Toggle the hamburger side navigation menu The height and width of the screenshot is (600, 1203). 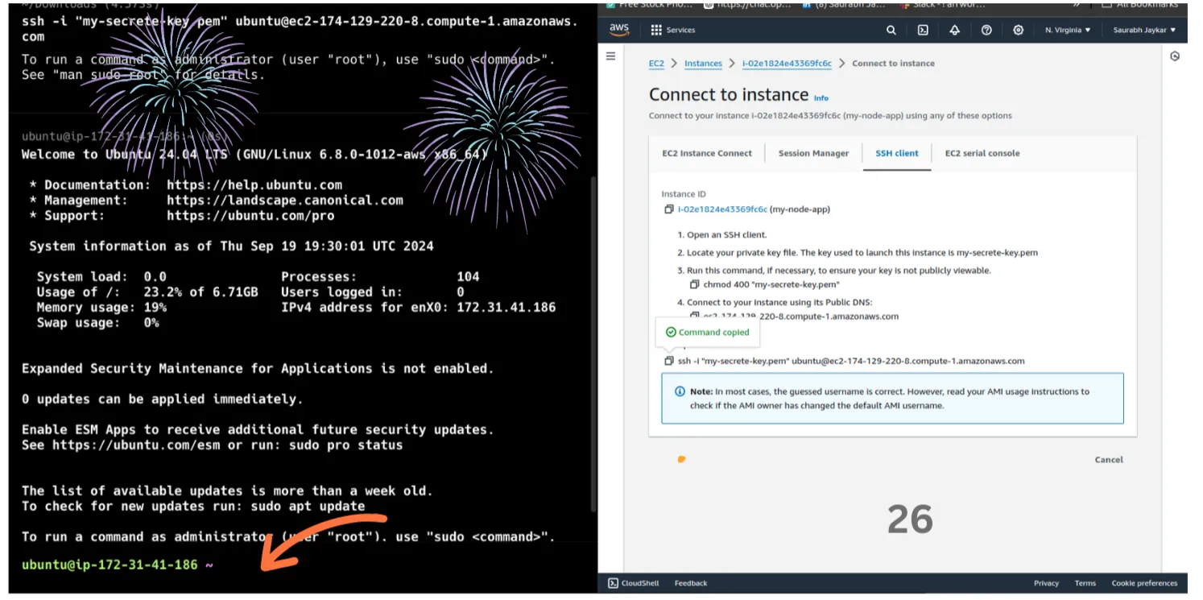pos(610,56)
